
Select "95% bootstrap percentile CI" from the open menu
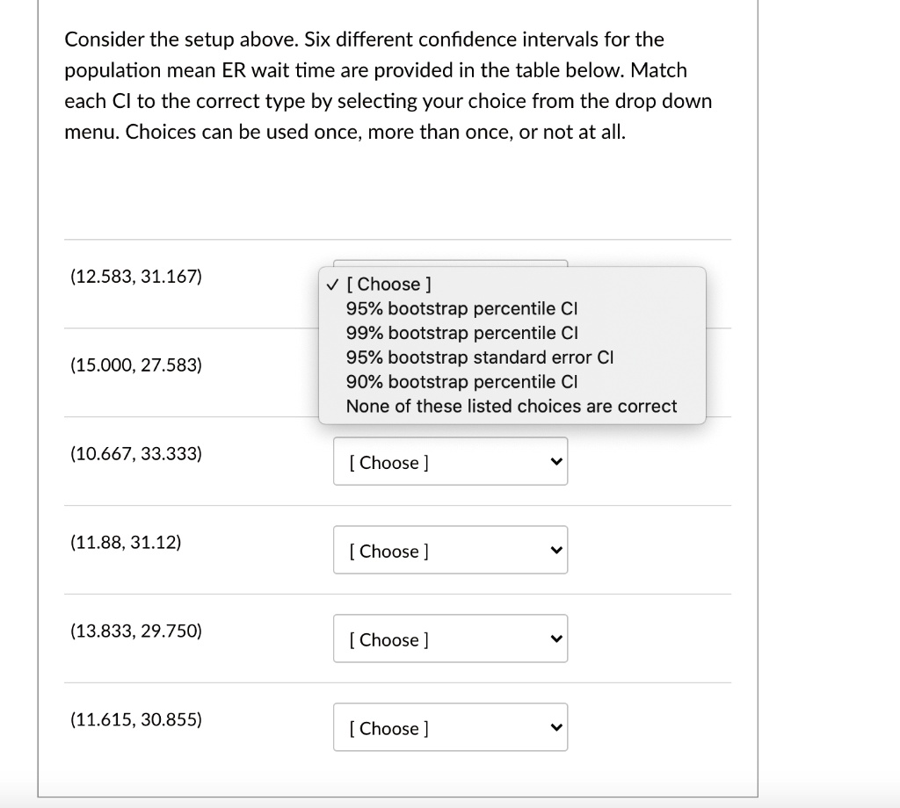pos(461,308)
